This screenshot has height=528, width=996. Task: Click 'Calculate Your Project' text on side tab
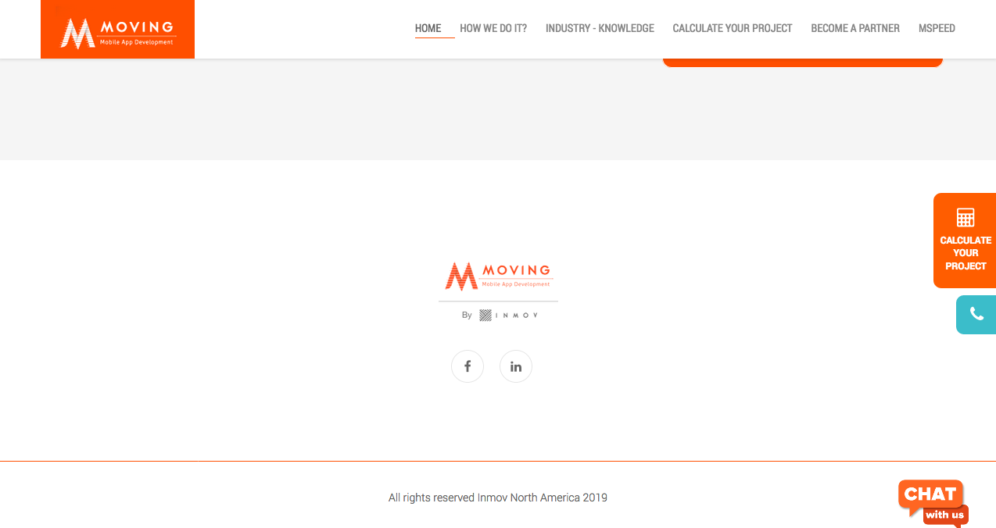point(966,253)
